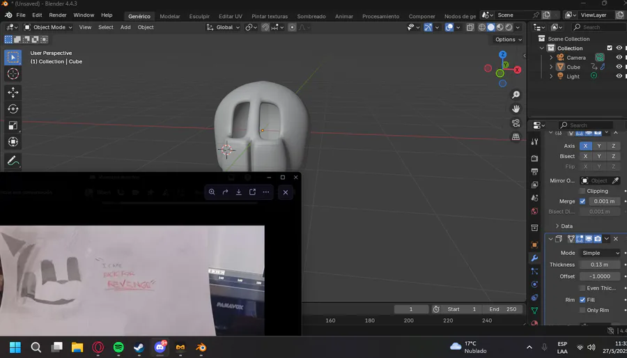Hide the Camera object in outliner

coord(619,58)
